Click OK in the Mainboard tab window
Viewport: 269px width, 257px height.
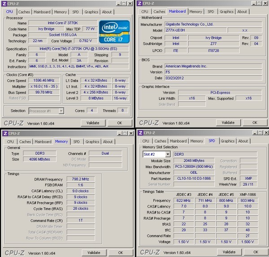point(255,122)
